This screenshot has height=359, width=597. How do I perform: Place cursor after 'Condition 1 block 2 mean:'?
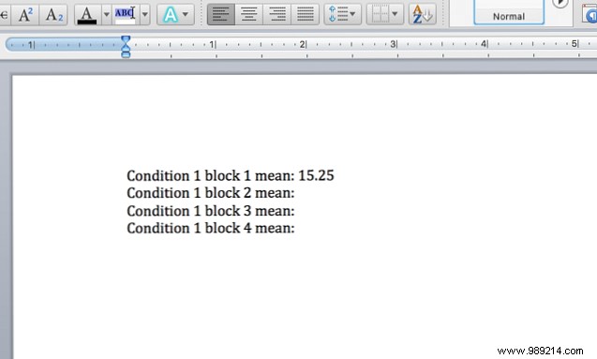(x=295, y=193)
